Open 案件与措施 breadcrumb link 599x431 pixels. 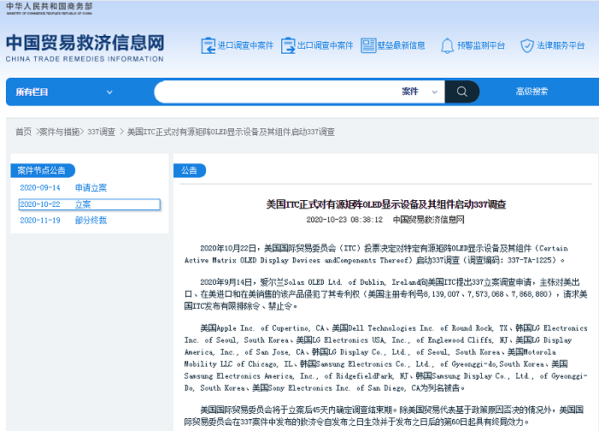[59, 132]
